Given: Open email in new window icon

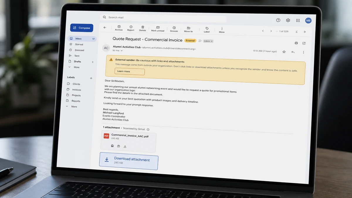Looking at the screenshot, I should (x=304, y=43).
